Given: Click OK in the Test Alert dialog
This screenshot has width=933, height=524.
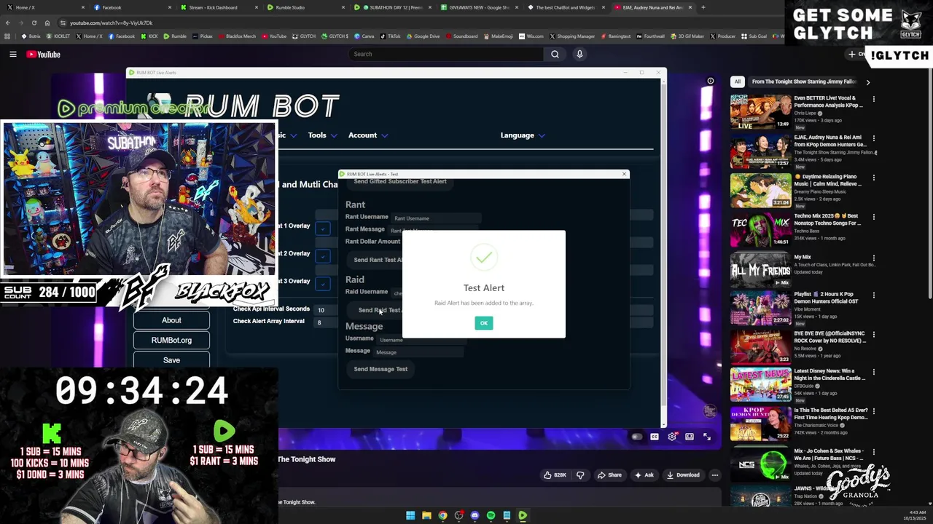Looking at the screenshot, I should pyautogui.click(x=484, y=323).
